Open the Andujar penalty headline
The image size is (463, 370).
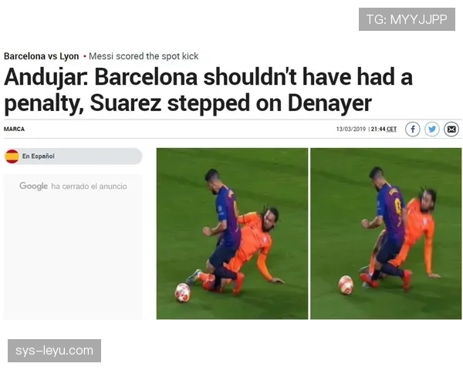208,90
